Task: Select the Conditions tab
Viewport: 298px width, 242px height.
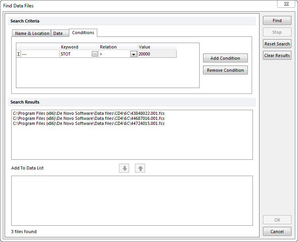Action: click(x=83, y=33)
